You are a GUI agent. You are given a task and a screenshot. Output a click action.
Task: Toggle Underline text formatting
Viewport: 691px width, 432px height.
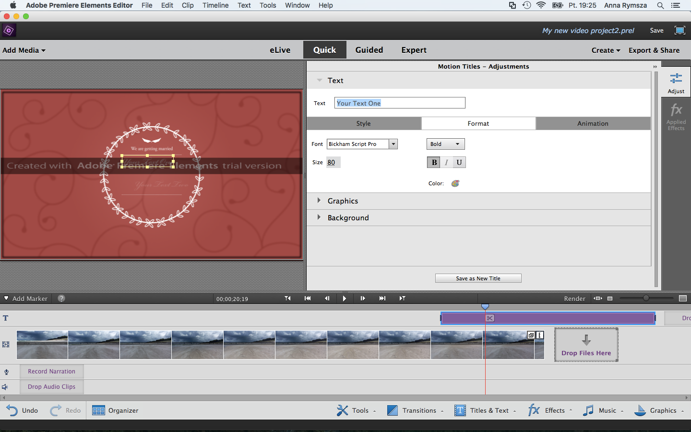point(459,162)
